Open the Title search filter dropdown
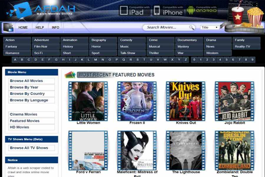This screenshot has width=265, height=177. click(x=210, y=27)
